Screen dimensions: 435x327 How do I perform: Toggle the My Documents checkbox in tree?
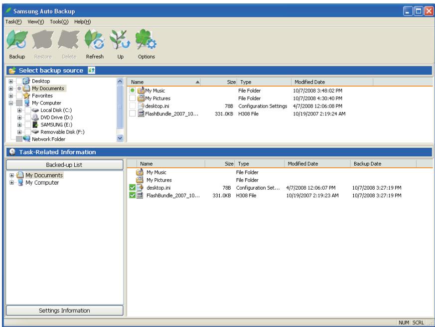click(19, 89)
